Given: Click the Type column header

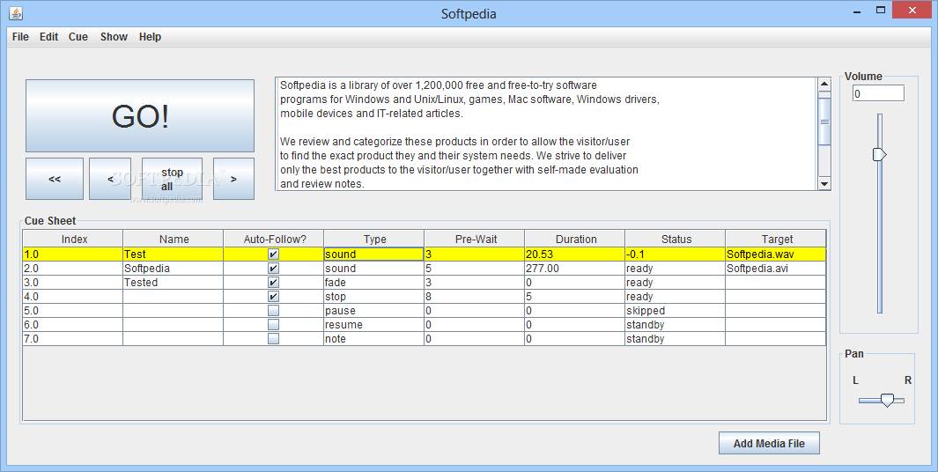Looking at the screenshot, I should point(374,240).
